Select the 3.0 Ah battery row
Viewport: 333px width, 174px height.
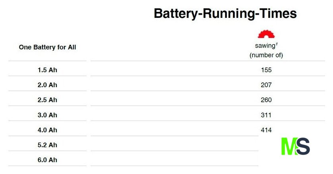pos(47,115)
